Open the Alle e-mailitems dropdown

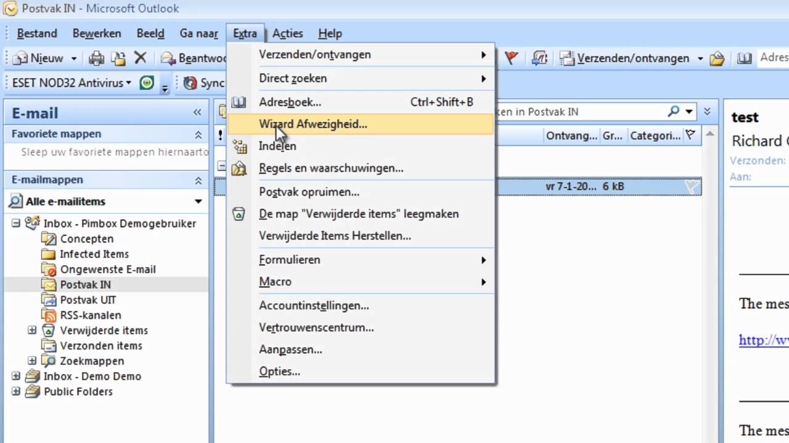198,201
